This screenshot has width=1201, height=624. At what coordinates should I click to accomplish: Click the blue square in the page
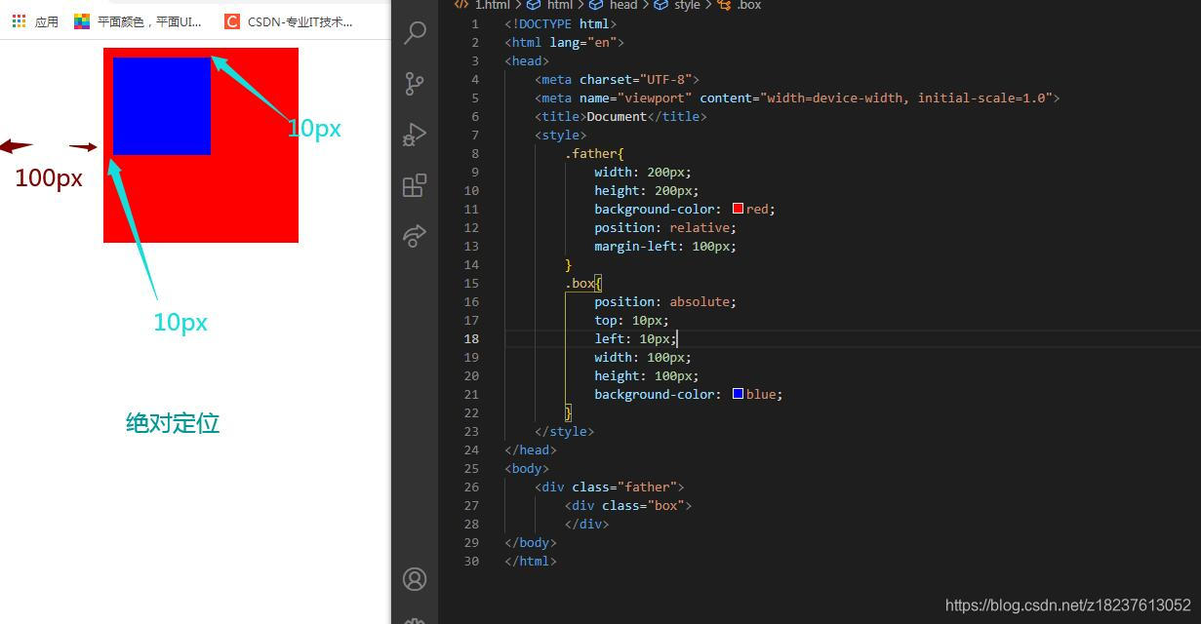point(162,106)
